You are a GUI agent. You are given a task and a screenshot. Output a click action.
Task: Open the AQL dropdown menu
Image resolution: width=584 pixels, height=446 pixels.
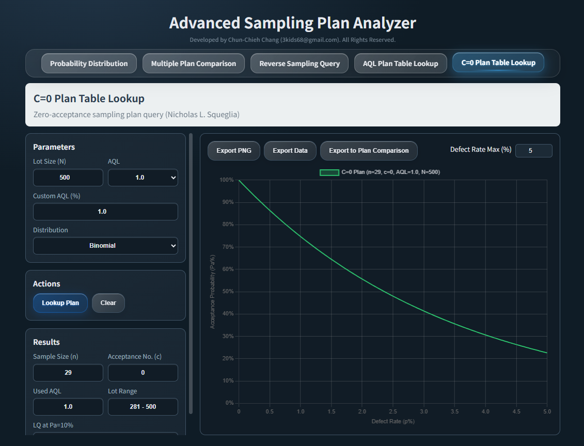pos(143,177)
